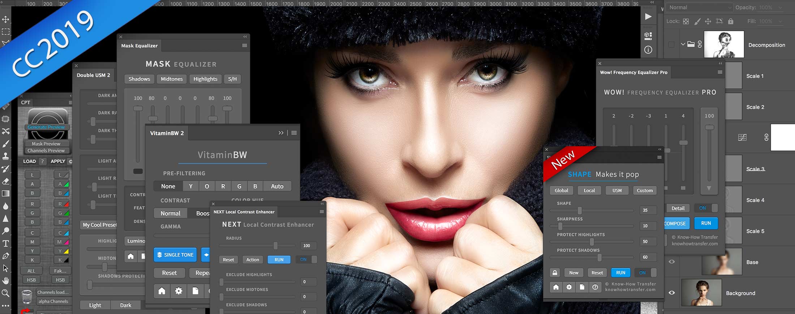Hide the Base layer

[x=672, y=262]
